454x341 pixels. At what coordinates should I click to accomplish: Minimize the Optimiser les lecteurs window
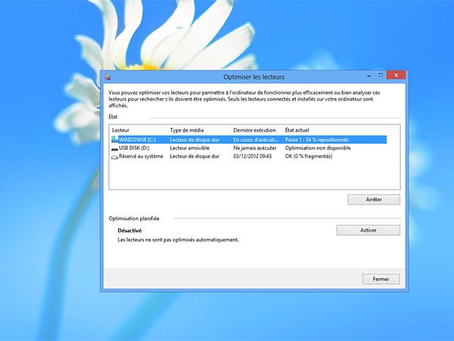pyautogui.click(x=369, y=76)
